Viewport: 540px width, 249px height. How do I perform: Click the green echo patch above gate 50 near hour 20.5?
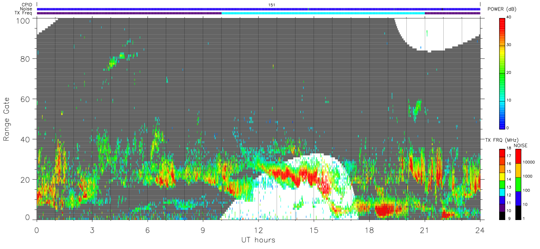point(416,108)
